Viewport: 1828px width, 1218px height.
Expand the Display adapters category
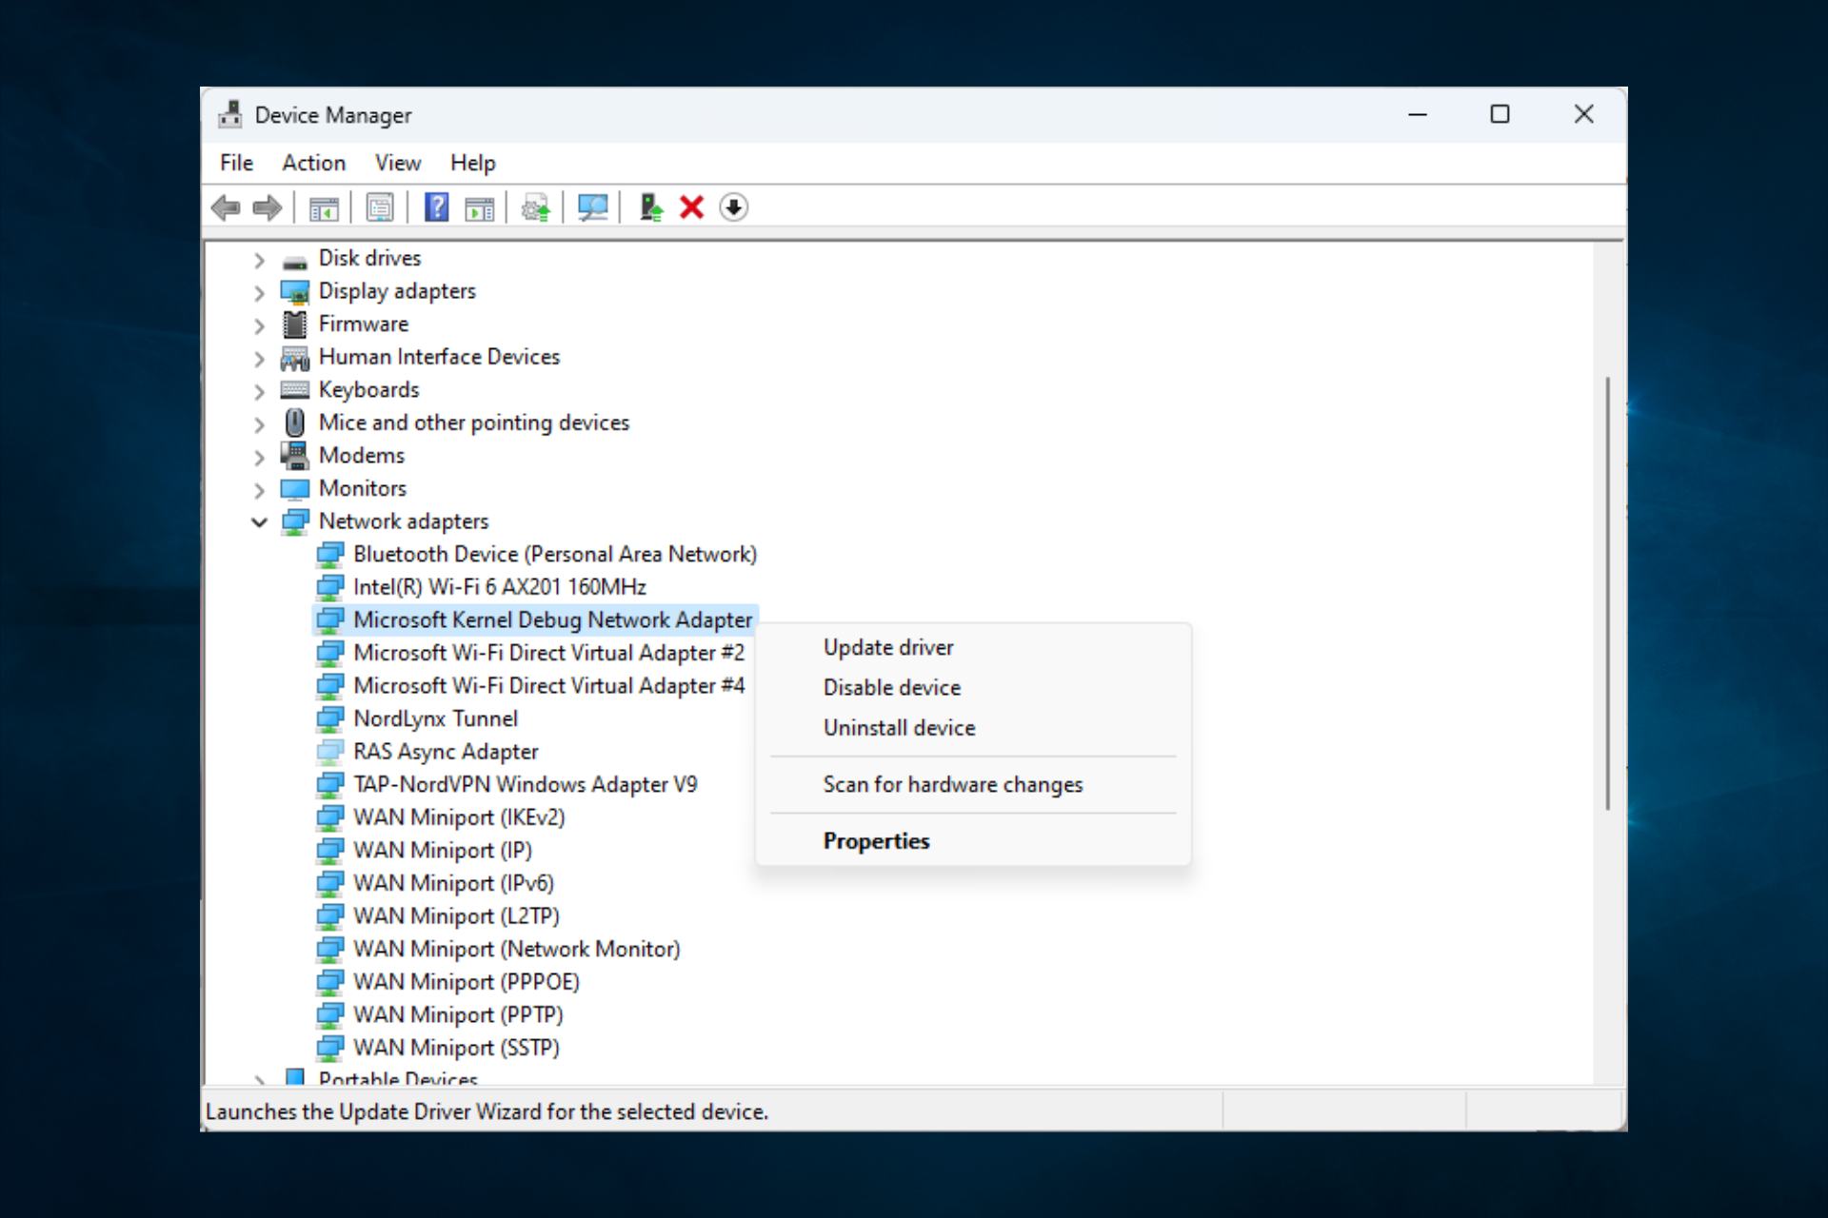pyautogui.click(x=259, y=292)
